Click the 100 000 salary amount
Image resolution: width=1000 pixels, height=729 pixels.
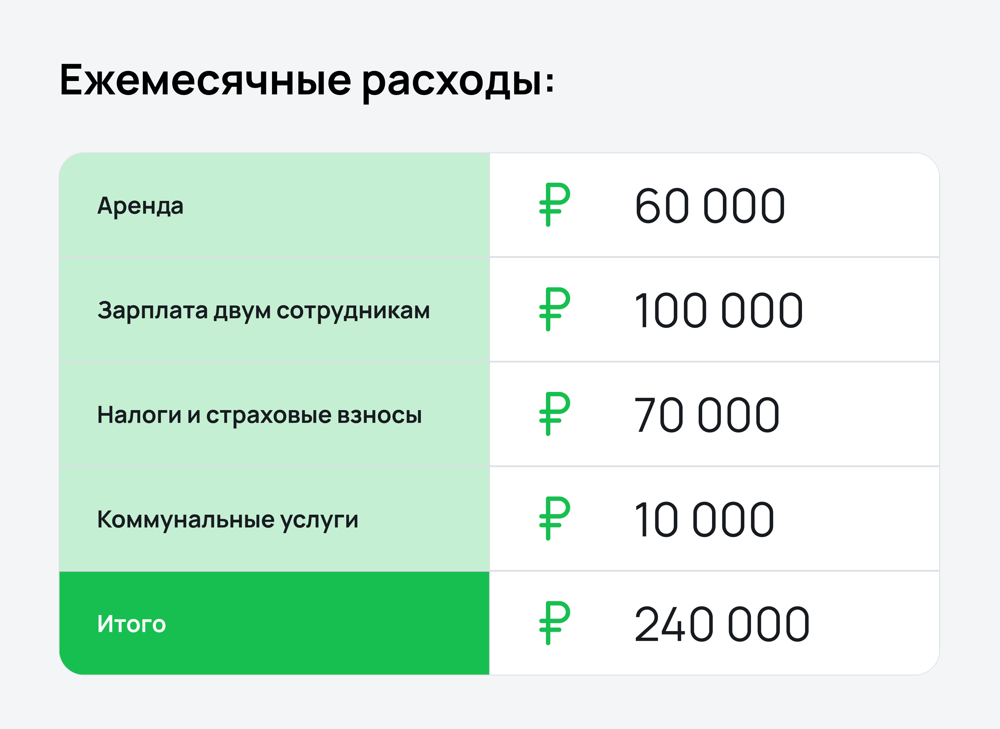click(x=718, y=310)
